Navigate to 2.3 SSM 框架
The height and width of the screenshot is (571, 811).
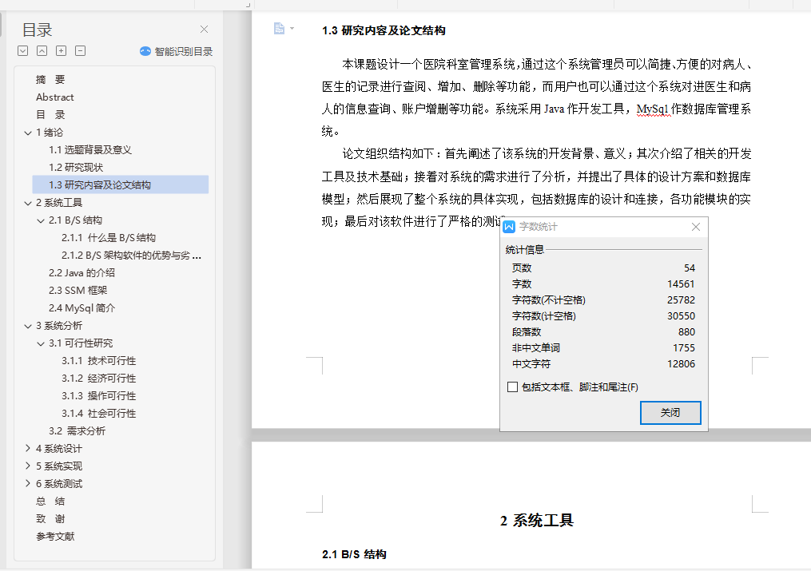coord(78,291)
